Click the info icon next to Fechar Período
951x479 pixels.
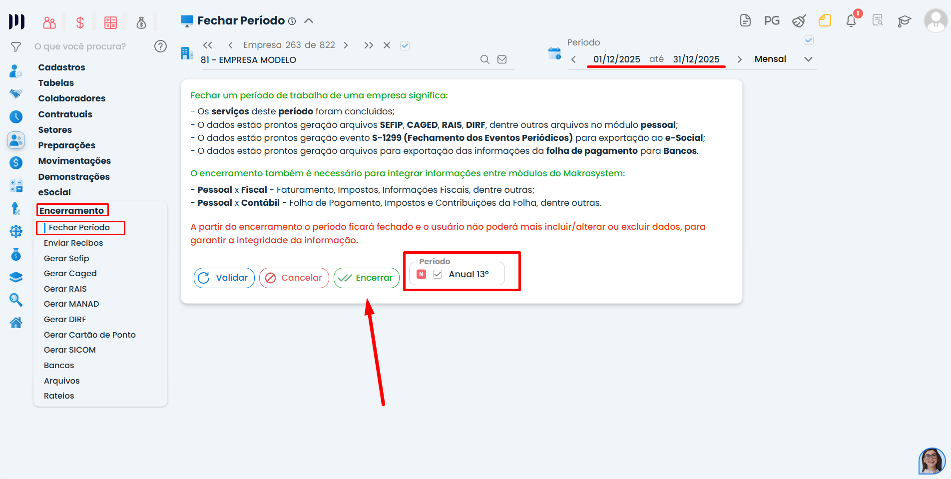292,21
